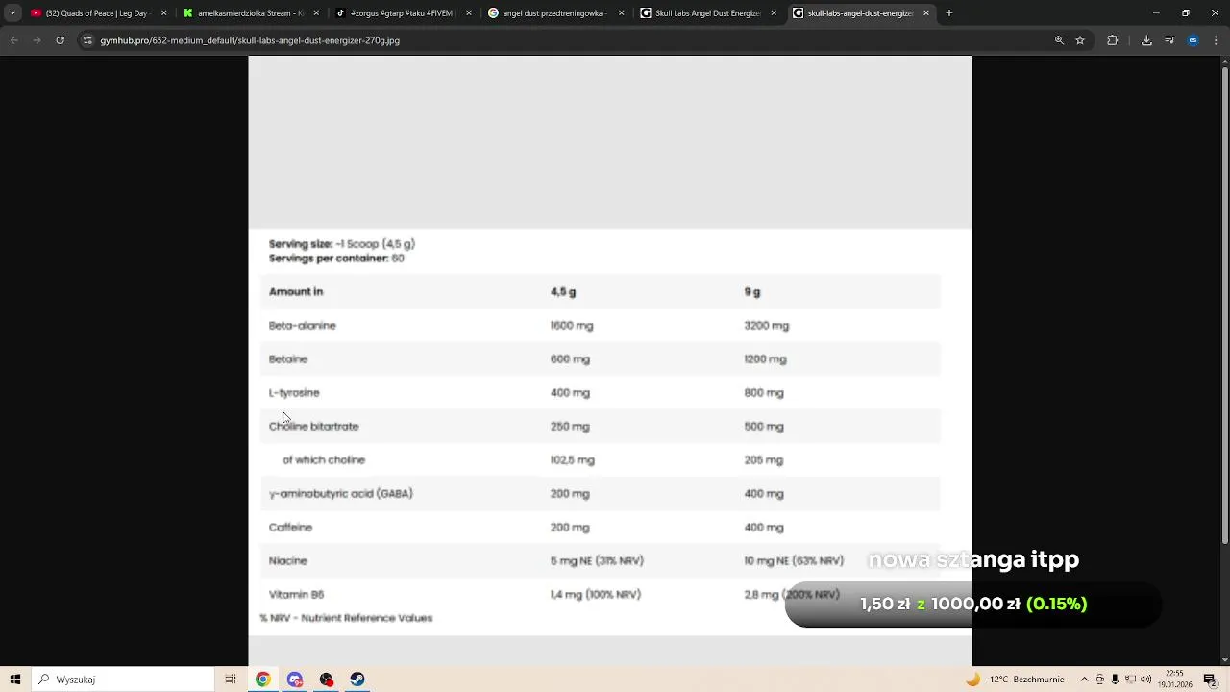Show hidden system tray icons
This screenshot has width=1230, height=692.
point(1084,680)
